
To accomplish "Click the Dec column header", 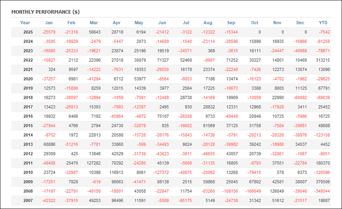I will point(300,23).
